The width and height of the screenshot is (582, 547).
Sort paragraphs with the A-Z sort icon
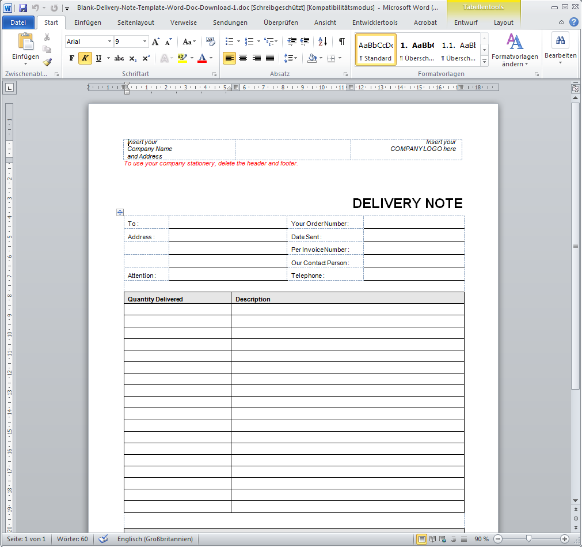[322, 42]
